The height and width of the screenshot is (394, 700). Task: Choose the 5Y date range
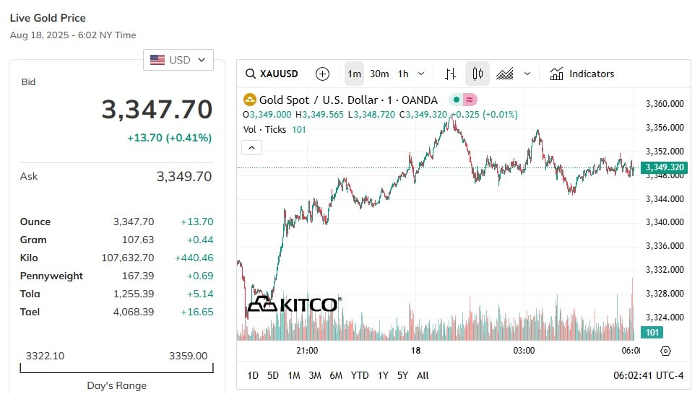tap(402, 376)
